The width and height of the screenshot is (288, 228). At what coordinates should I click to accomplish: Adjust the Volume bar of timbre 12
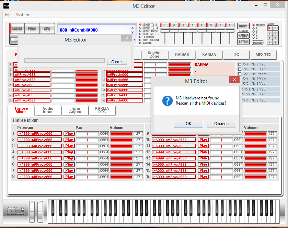coord(255,152)
